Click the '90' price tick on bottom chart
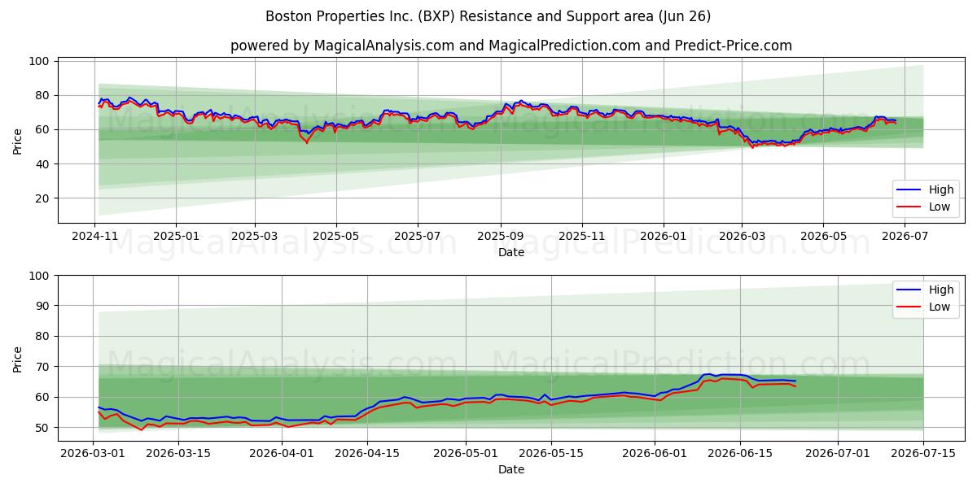The width and height of the screenshot is (977, 488). point(44,306)
